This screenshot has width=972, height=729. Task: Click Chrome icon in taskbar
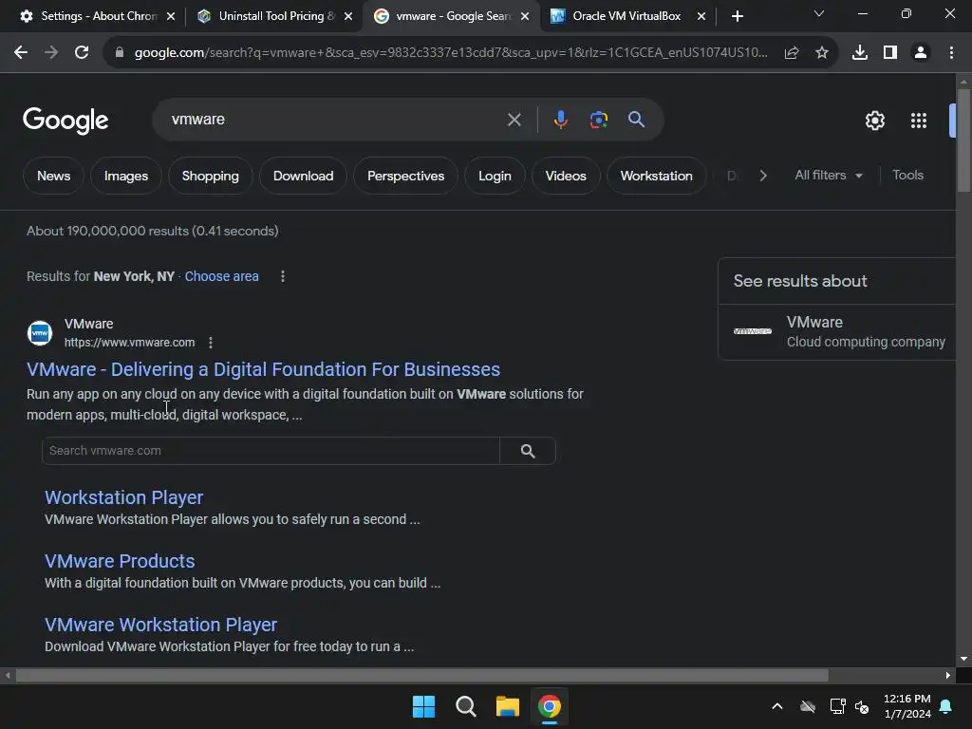[550, 706]
